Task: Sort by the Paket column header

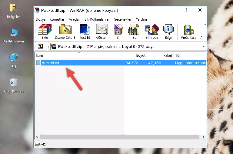Action: (160, 55)
